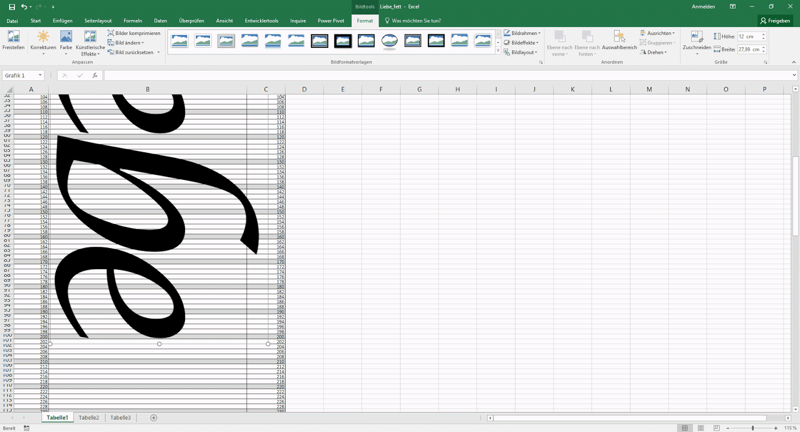This screenshot has width=800, height=432.
Task: Open the Entwicklertools tab
Action: pos(261,21)
